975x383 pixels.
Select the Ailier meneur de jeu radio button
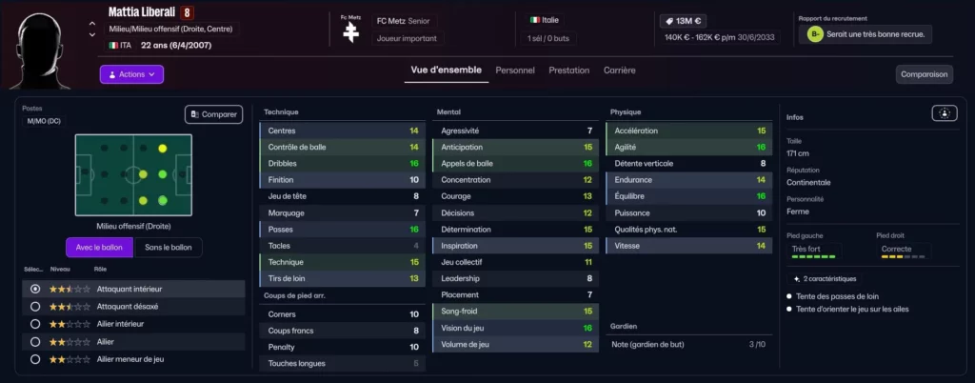pyautogui.click(x=35, y=359)
